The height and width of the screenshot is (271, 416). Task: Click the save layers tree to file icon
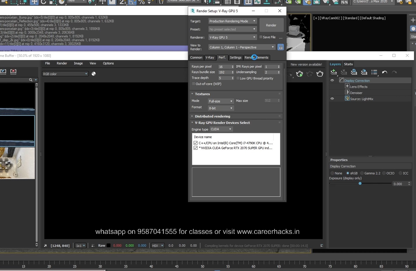354,72
